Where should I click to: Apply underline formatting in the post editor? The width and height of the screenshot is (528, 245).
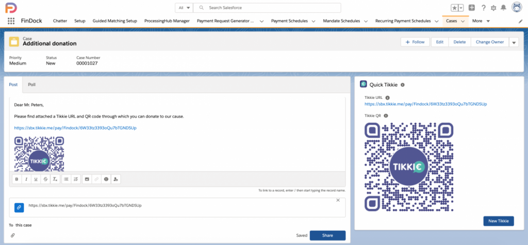click(36, 180)
